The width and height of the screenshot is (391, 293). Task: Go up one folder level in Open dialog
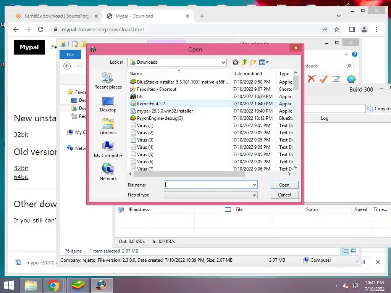[x=244, y=62]
